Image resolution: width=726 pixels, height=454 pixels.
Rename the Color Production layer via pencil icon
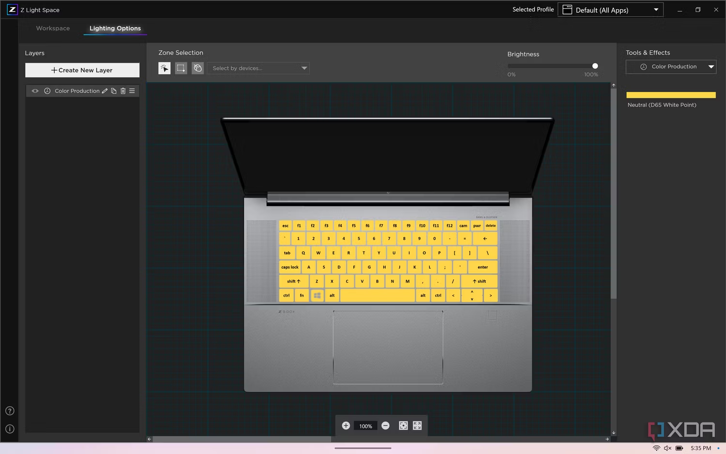tap(105, 91)
